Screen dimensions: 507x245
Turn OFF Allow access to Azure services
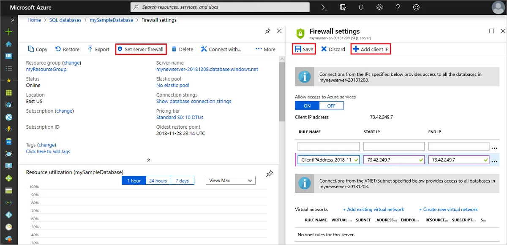[x=331, y=106]
